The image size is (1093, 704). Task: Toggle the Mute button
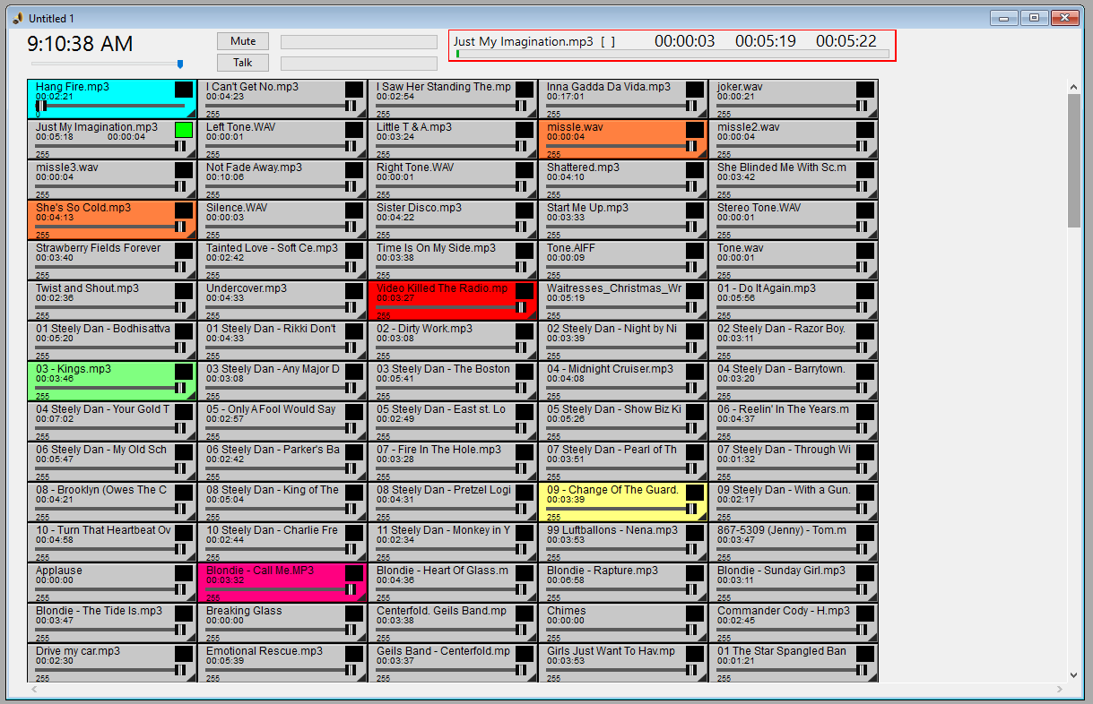coord(243,41)
